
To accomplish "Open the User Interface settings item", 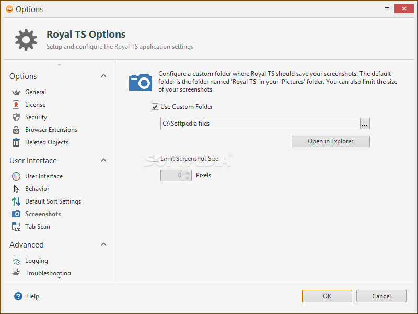I will pyautogui.click(x=44, y=176).
